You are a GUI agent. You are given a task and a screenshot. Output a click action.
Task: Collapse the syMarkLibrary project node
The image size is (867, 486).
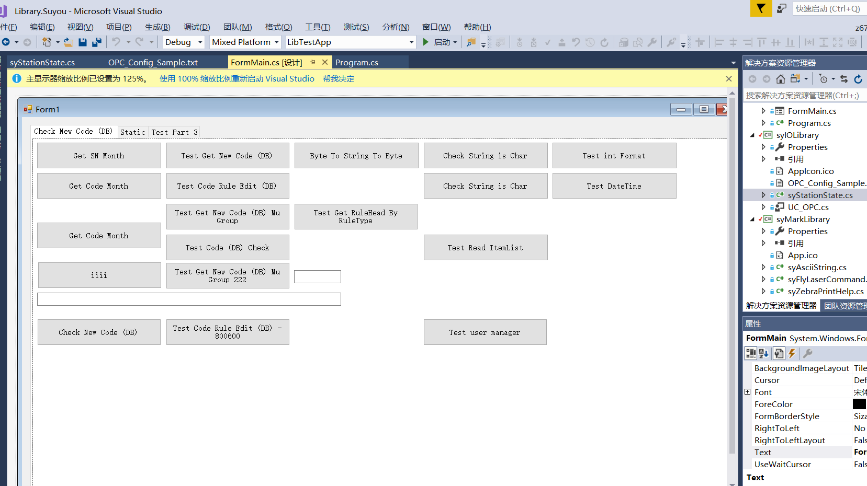pos(753,219)
